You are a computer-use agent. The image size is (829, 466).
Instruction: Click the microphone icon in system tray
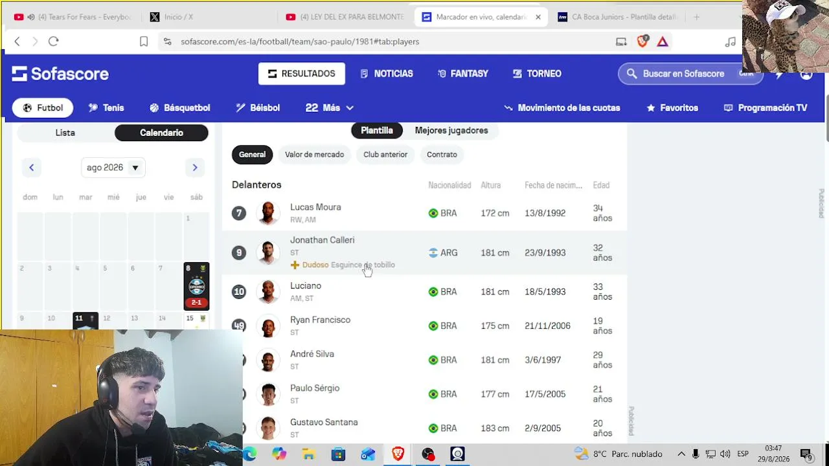coord(696,454)
